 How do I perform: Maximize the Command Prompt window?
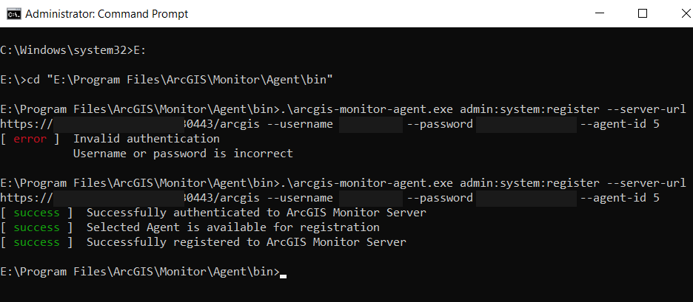point(643,13)
